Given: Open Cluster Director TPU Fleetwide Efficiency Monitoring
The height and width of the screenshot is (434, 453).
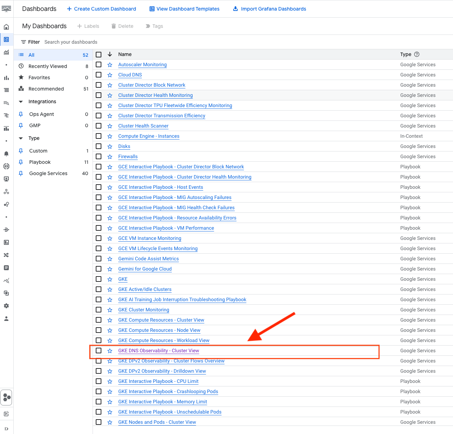Looking at the screenshot, I should click(x=175, y=105).
